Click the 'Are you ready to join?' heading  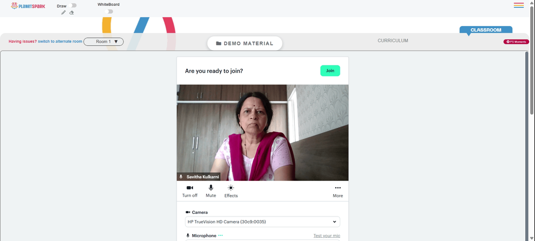pos(214,71)
